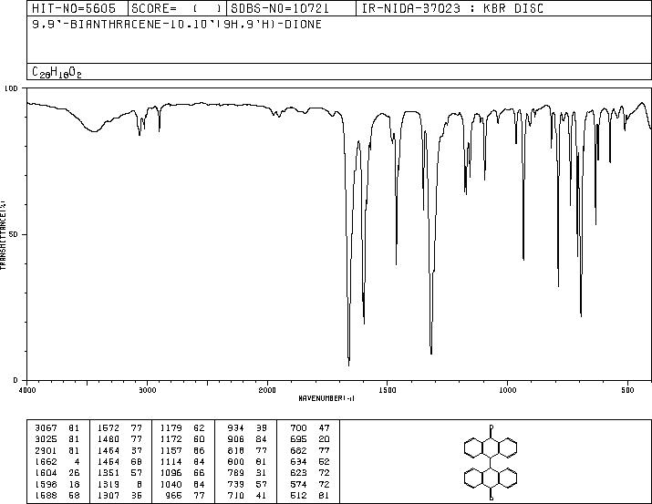Select the 789 peak table entry
Viewport: 652px width, 504px height.
pyautogui.click(x=236, y=473)
